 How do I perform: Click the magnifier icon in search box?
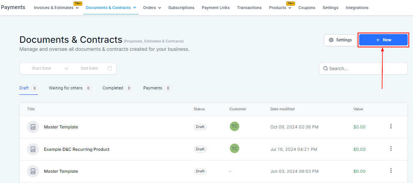325,69
